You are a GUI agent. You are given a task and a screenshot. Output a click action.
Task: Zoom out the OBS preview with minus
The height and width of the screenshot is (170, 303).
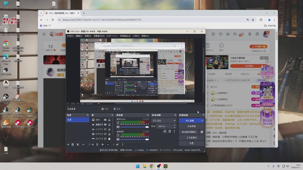tap(68, 104)
